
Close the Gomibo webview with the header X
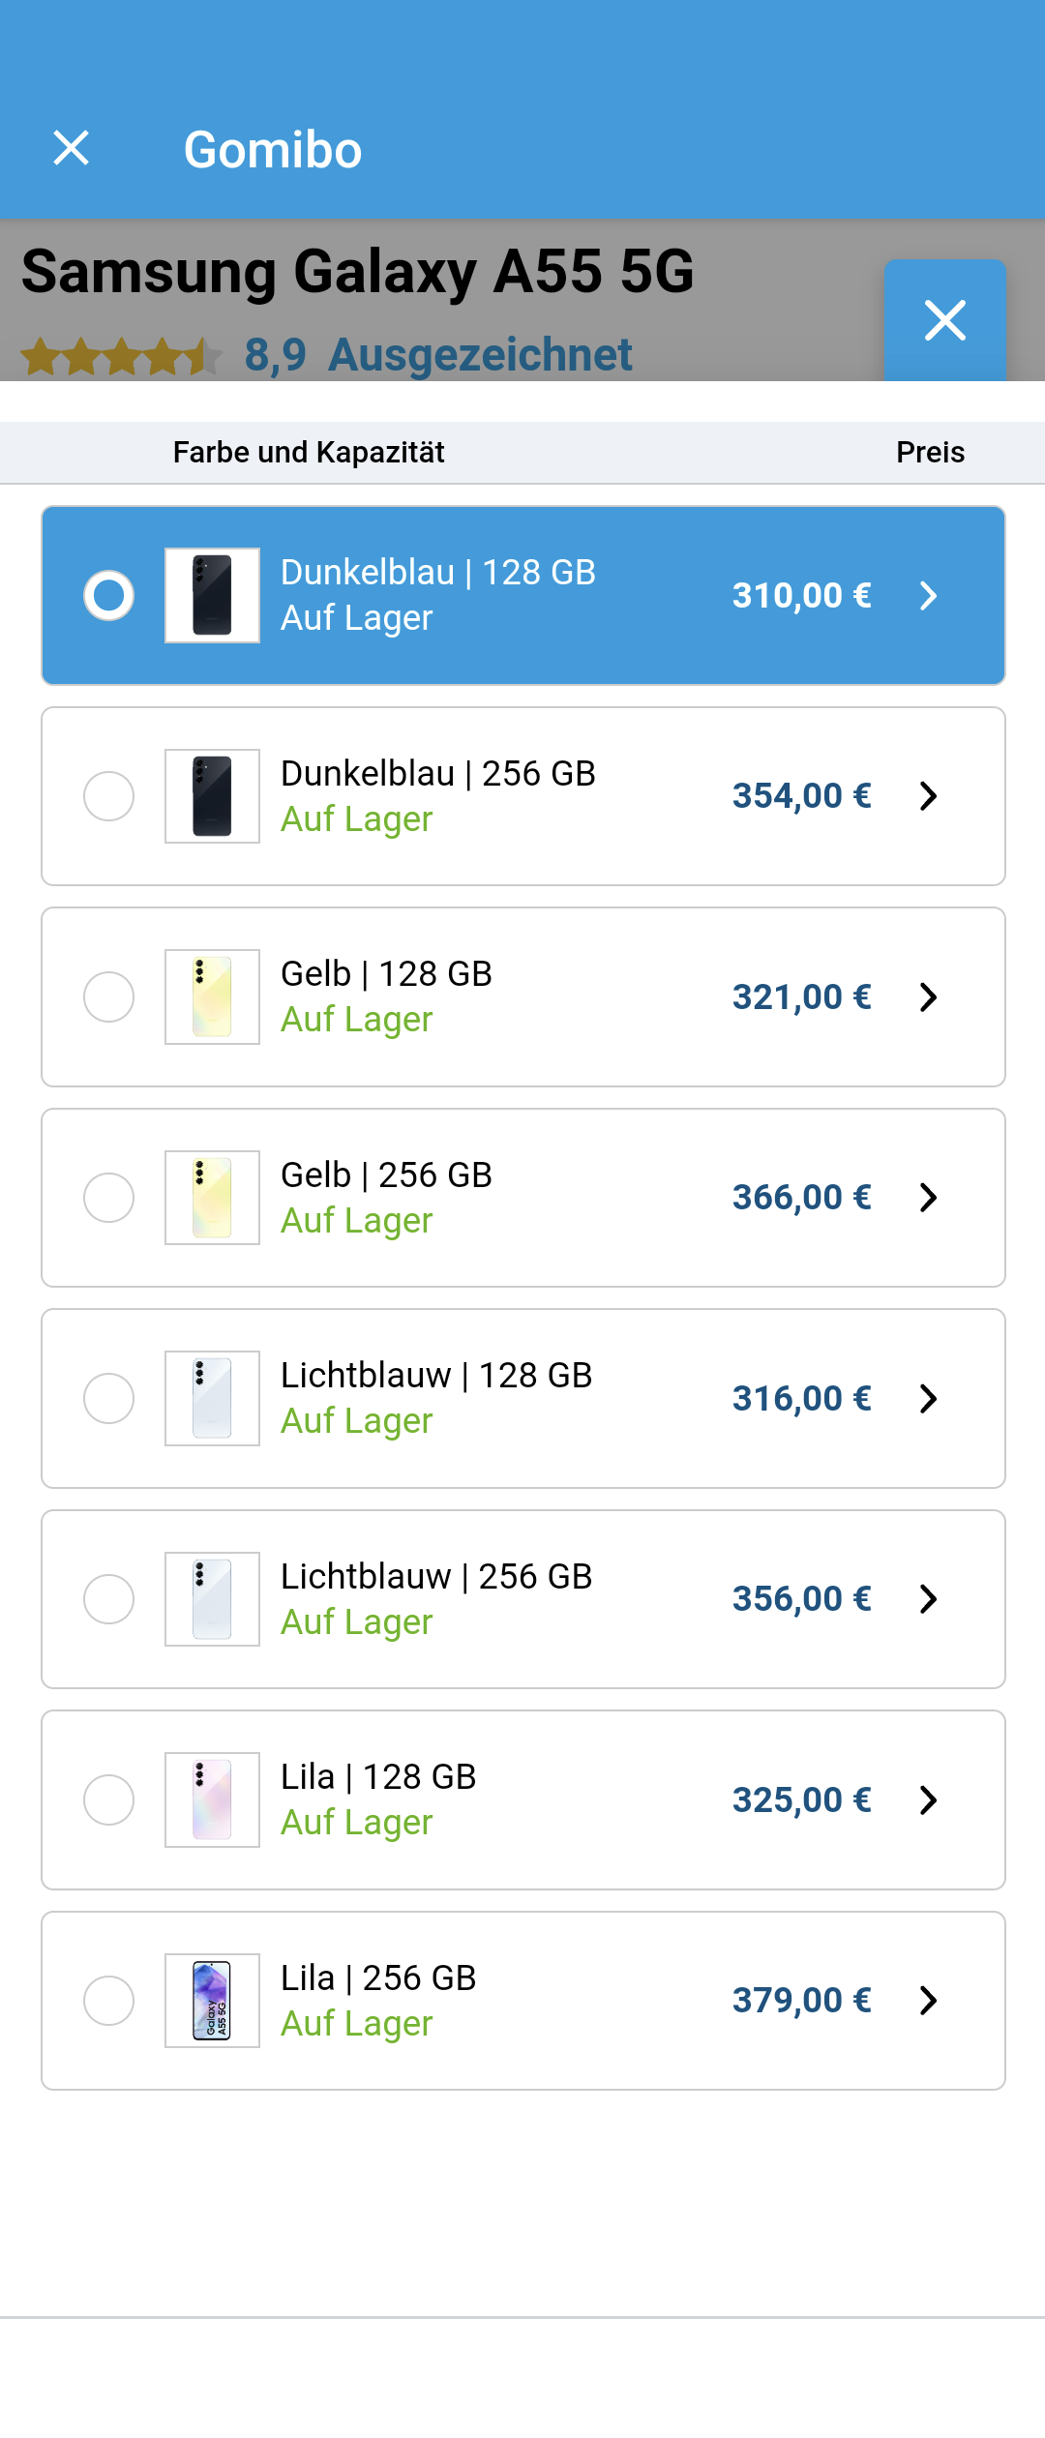(72, 149)
